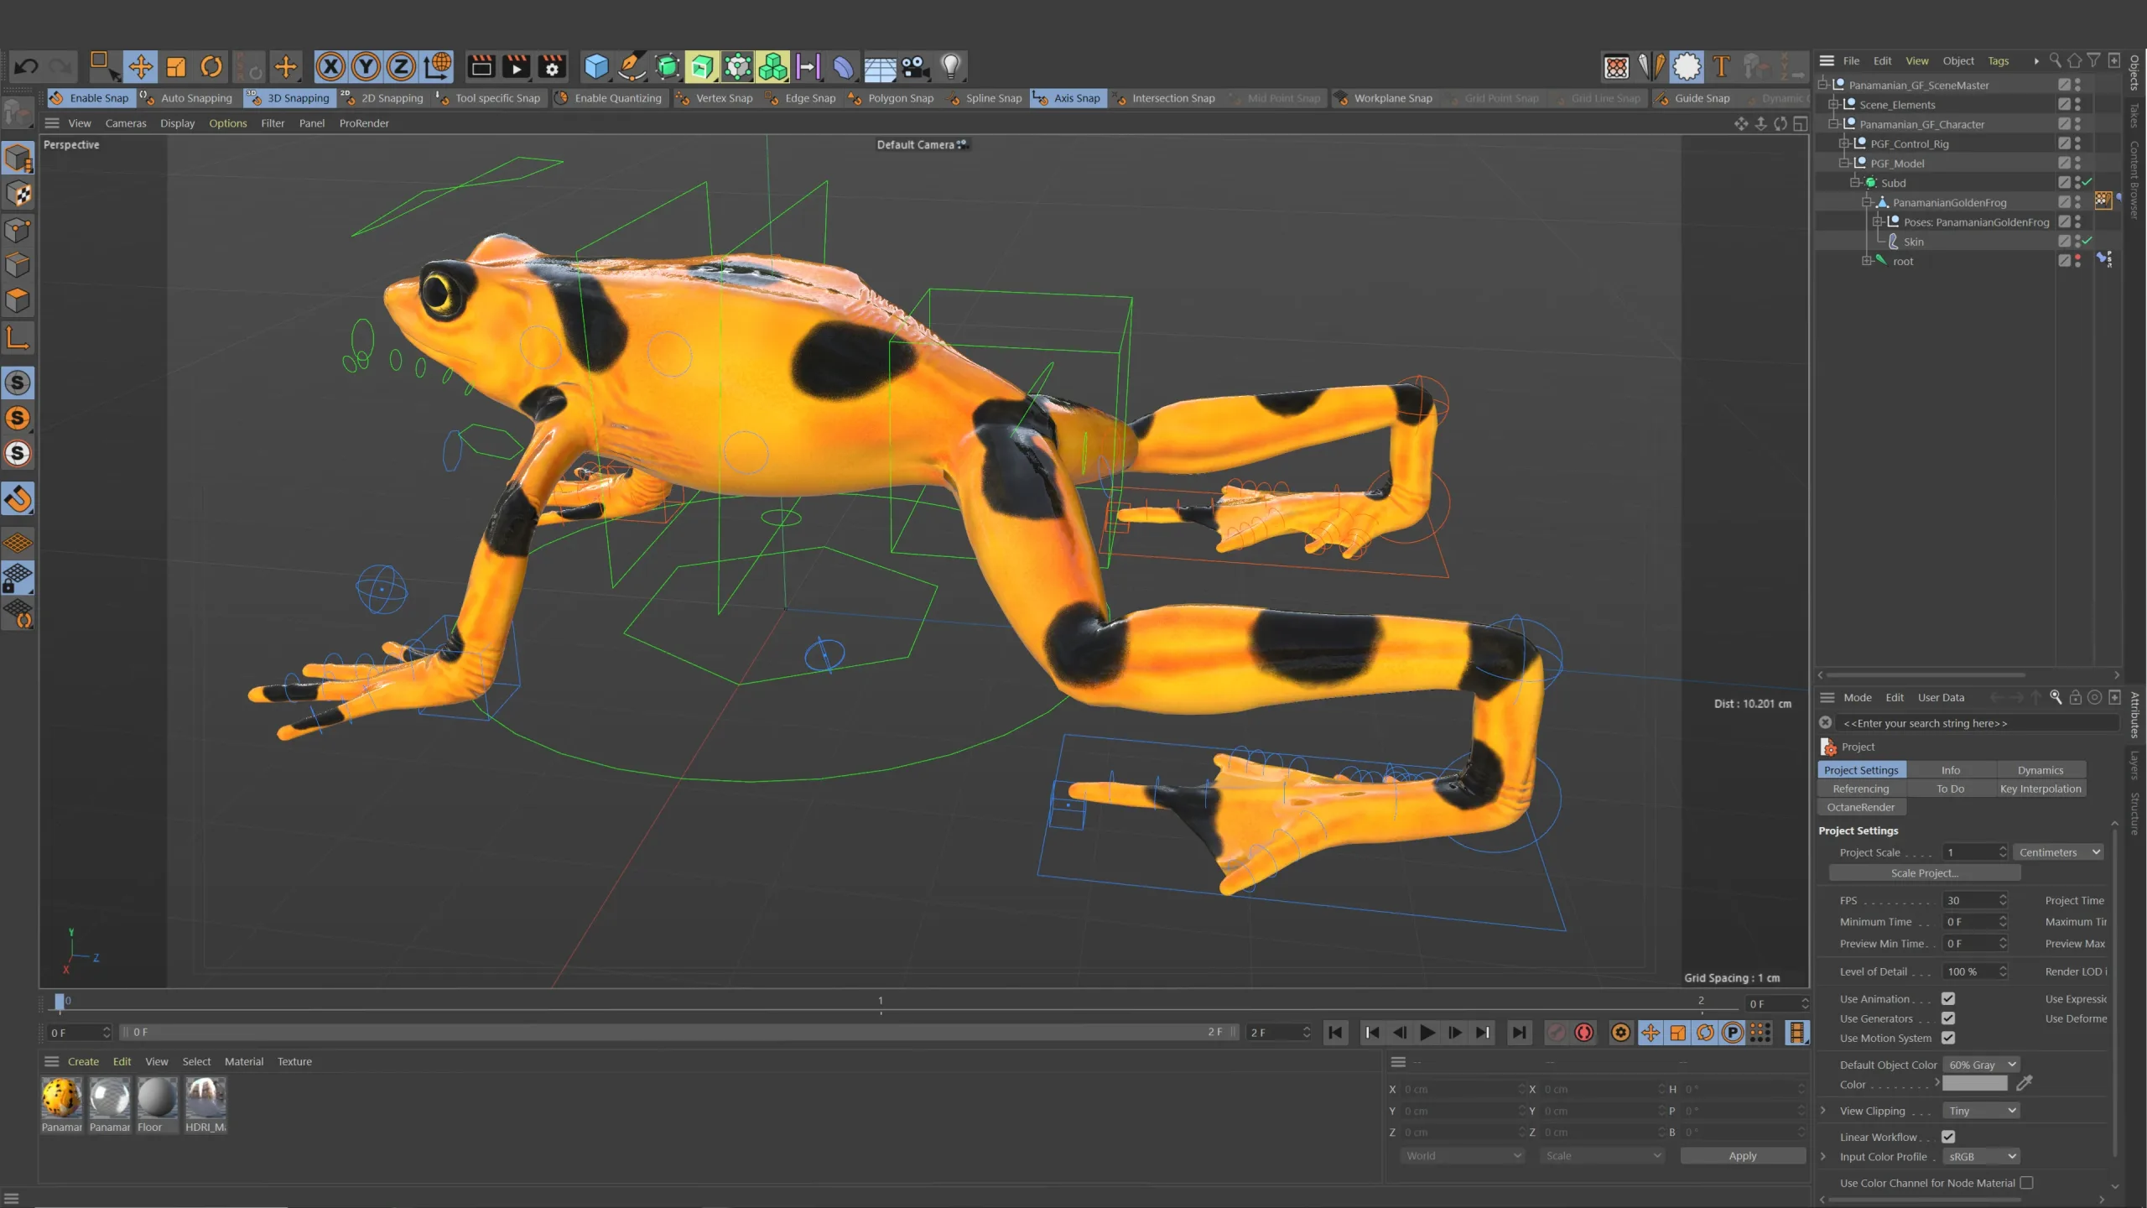Viewport: 2147px width, 1208px height.
Task: Click the Floor object icon
Action: click(880, 66)
